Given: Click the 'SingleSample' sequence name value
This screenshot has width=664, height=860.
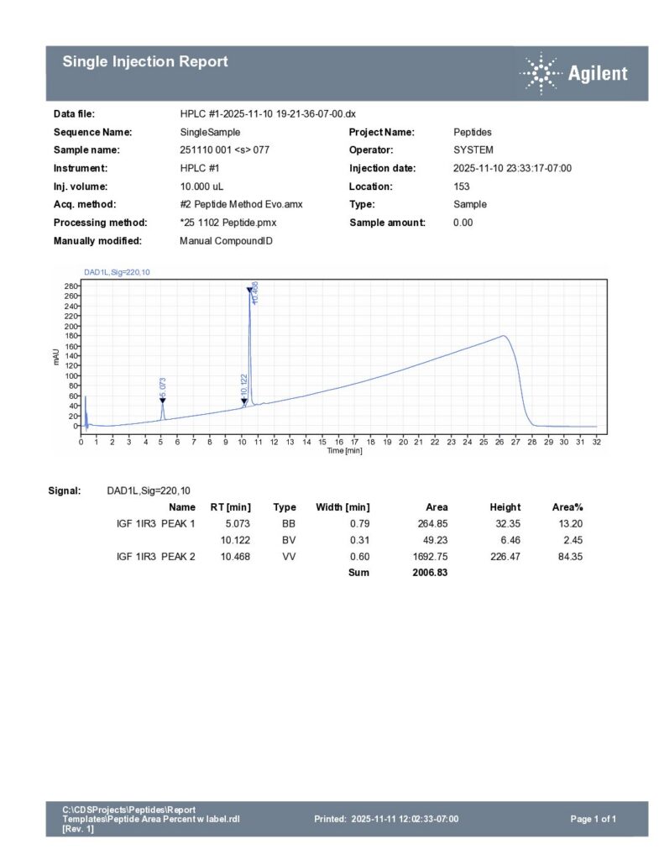Looking at the screenshot, I should pyautogui.click(x=210, y=132).
